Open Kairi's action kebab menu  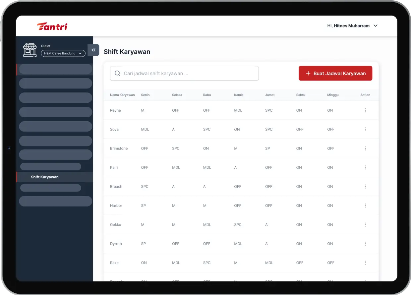click(x=365, y=167)
